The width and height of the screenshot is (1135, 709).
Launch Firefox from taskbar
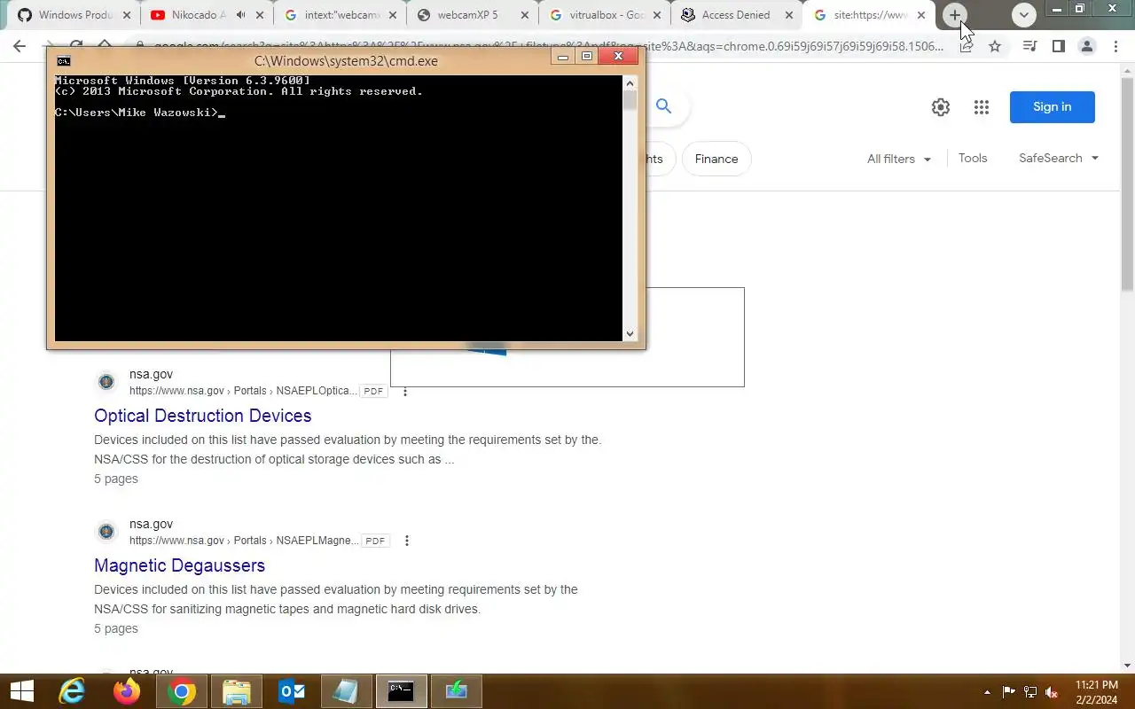[x=127, y=691]
